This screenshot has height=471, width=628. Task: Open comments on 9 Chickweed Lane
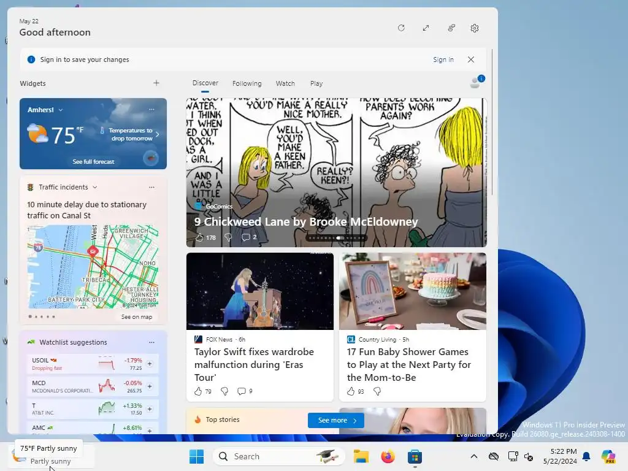point(249,237)
